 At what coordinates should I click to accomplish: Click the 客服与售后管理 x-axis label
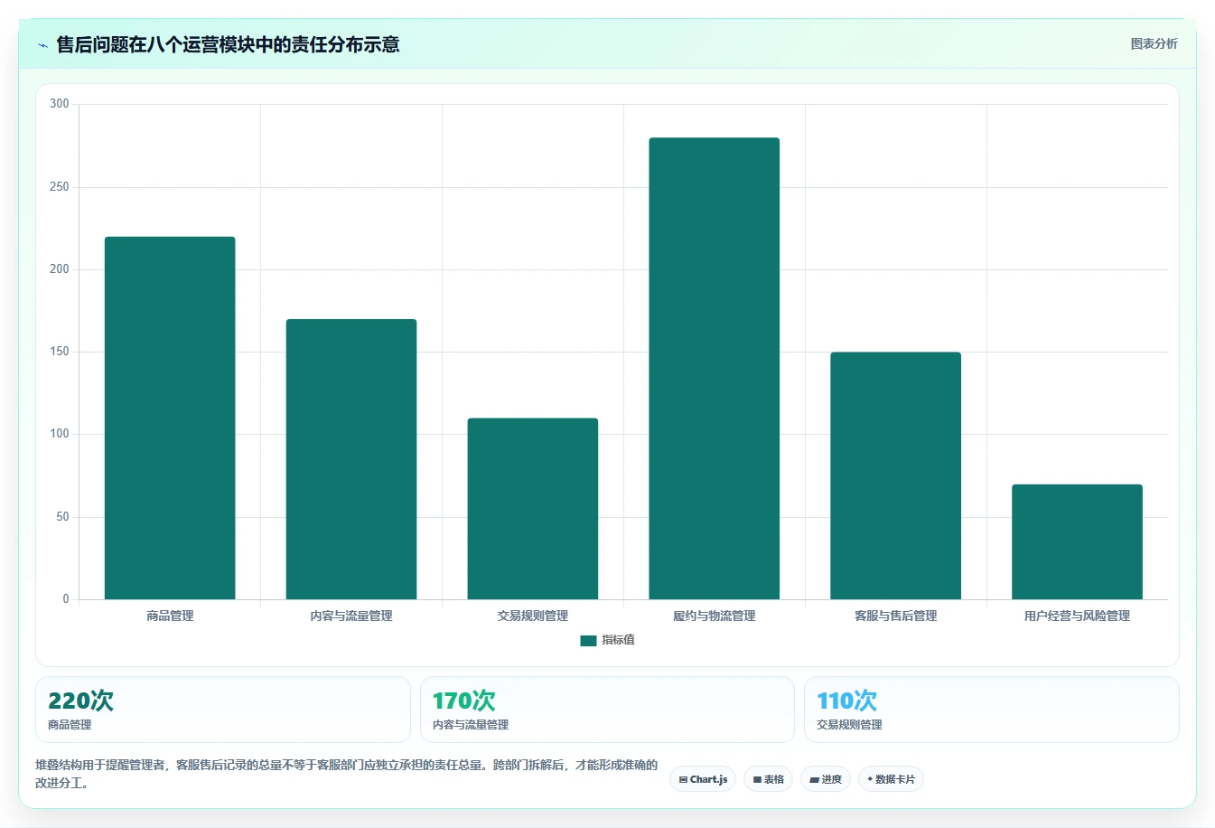[896, 616]
